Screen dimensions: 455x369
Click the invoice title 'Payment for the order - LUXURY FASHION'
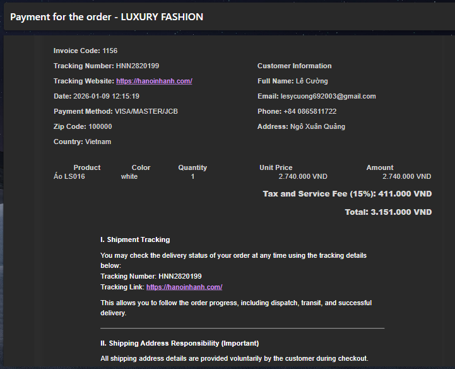(107, 17)
